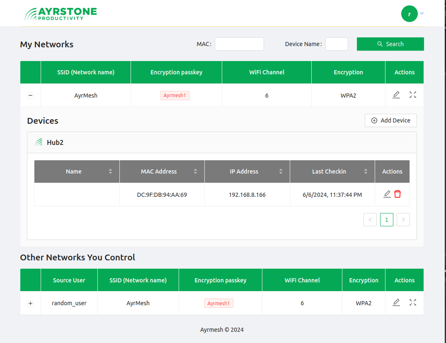Collapse the AyrMesh network row in My Networks
The width and height of the screenshot is (446, 343).
[x=30, y=96]
